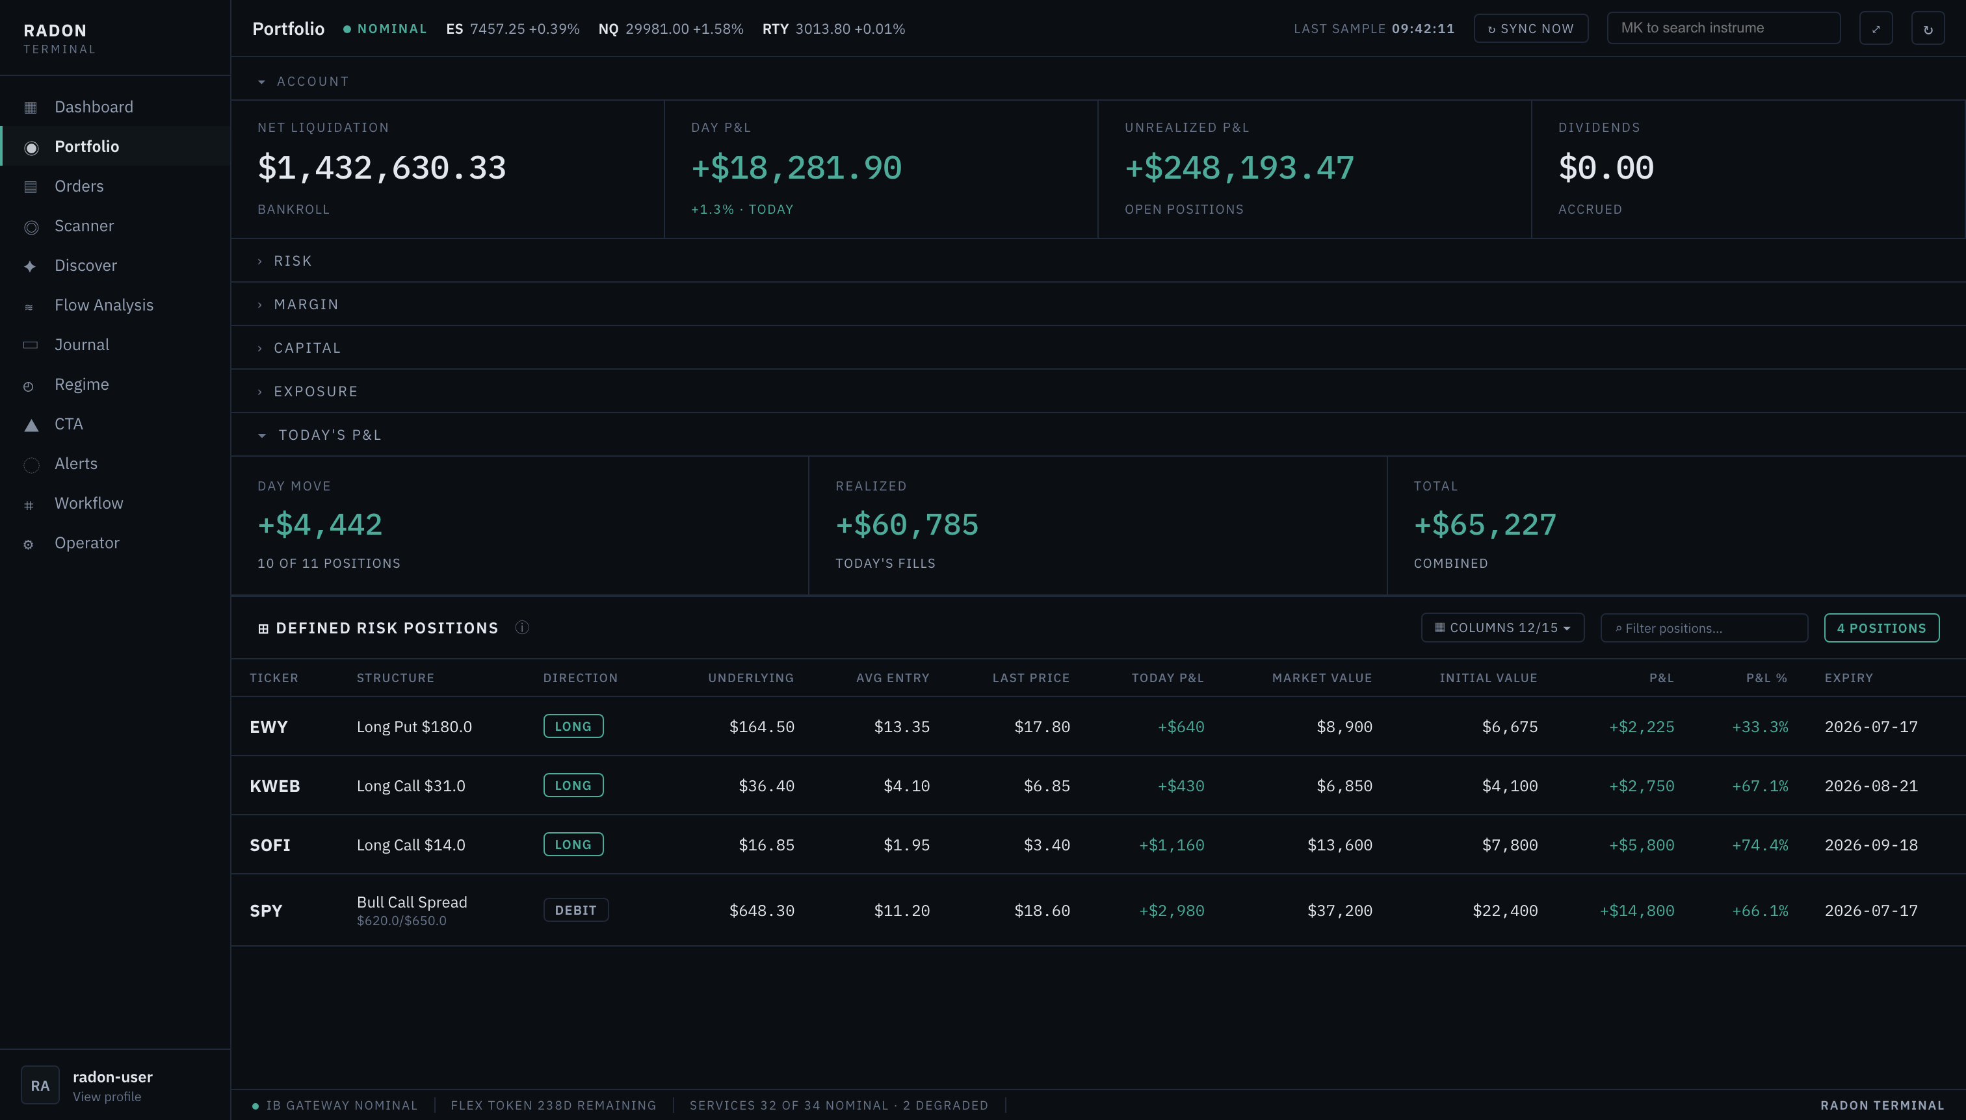Click the expand fullscreen icon button
Viewport: 1966px width, 1120px height.
pyautogui.click(x=1876, y=29)
